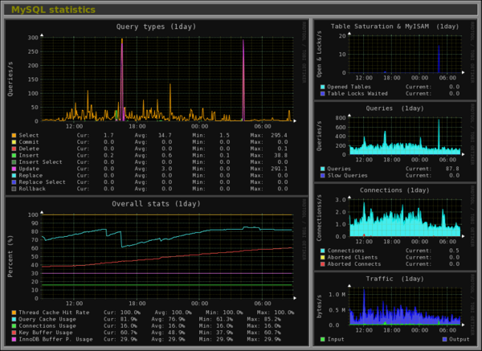This screenshot has width=482, height=351.
Task: Click the Insert Select legend swatch
Action: 14,162
